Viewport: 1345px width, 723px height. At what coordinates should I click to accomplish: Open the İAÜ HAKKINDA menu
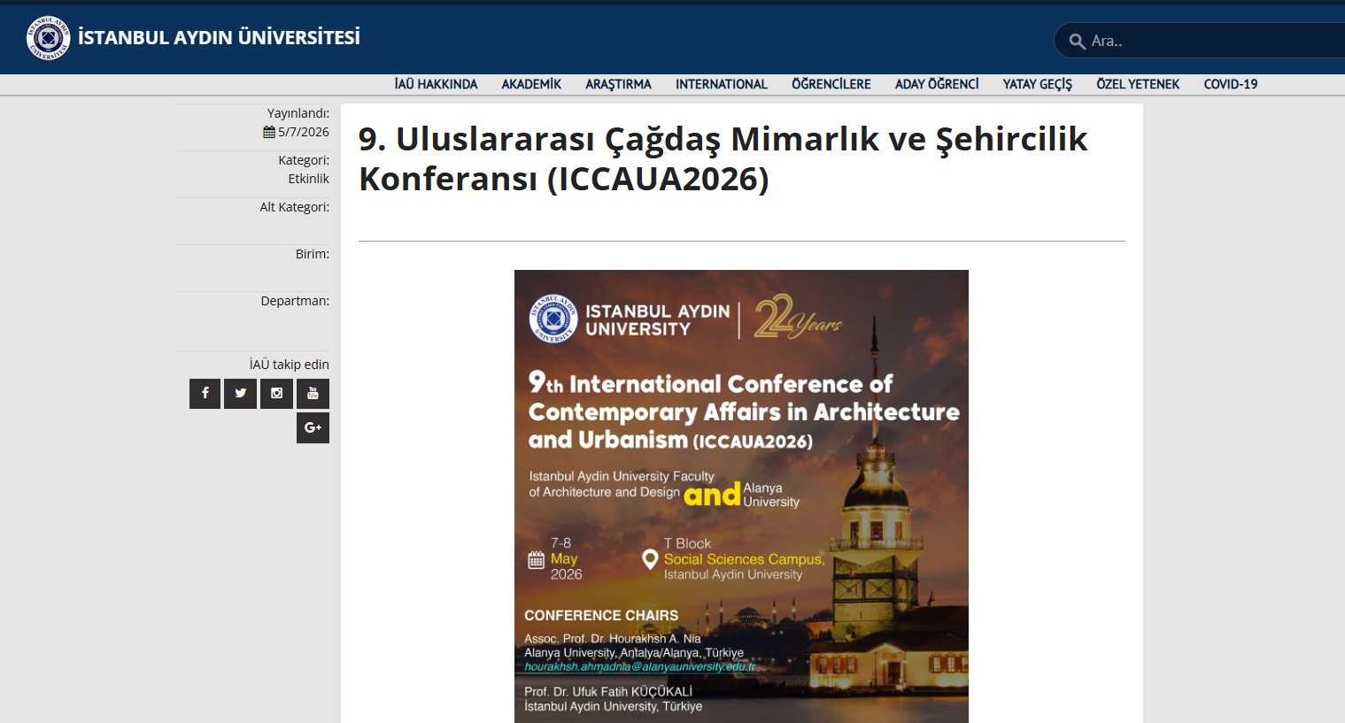[x=436, y=84]
